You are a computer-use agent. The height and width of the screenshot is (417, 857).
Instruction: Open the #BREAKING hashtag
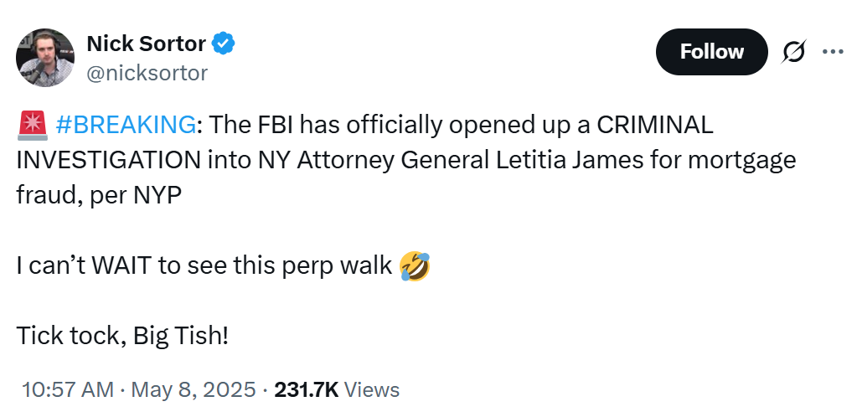tap(125, 125)
